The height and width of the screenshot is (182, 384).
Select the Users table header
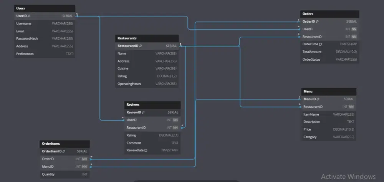click(x=45, y=8)
